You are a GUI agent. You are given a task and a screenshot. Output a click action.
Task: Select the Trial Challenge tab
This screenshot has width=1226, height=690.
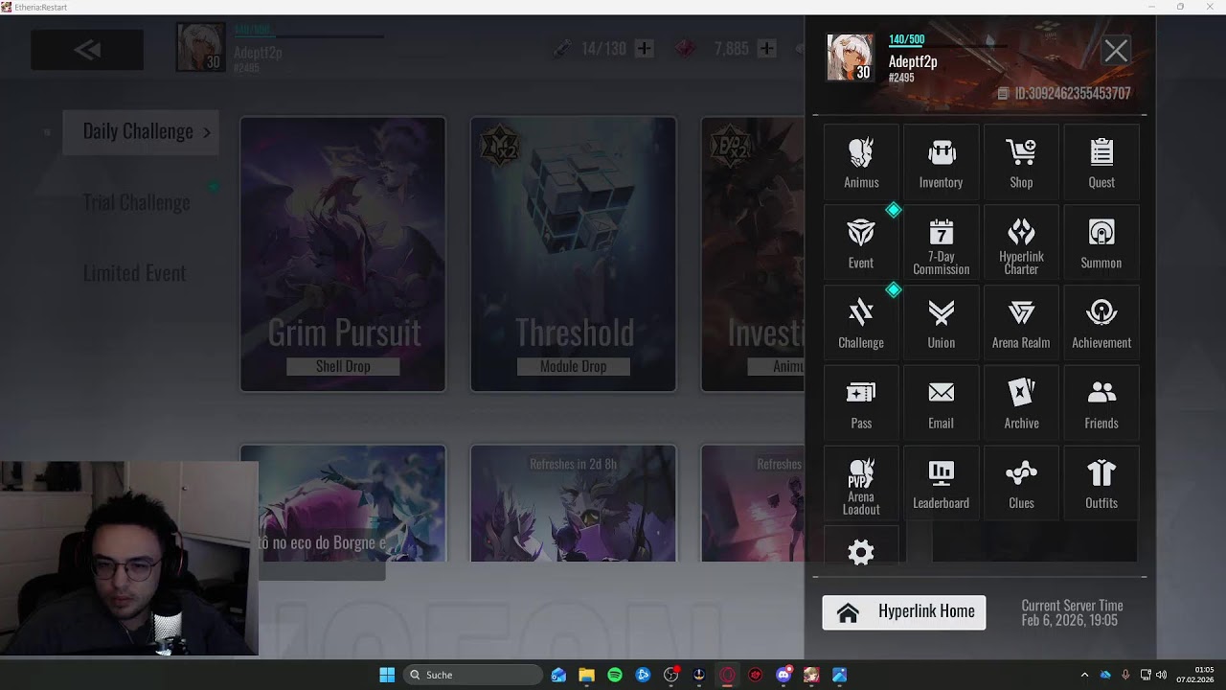(x=136, y=202)
